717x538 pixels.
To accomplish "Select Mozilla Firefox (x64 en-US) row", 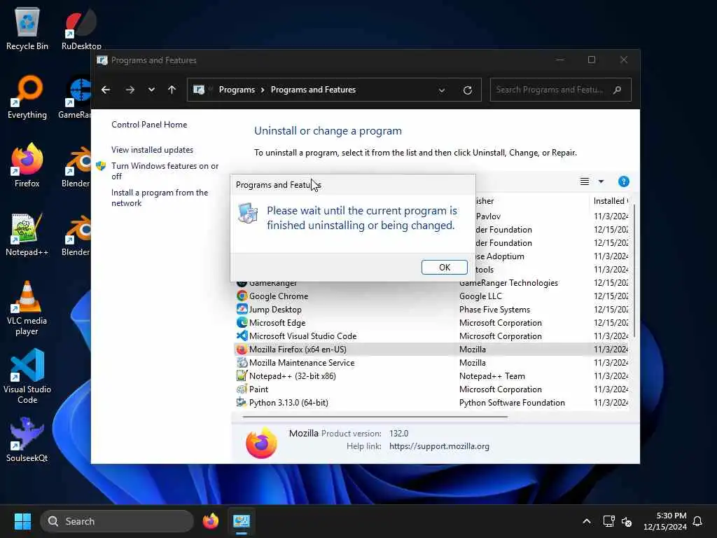I will [x=433, y=349].
